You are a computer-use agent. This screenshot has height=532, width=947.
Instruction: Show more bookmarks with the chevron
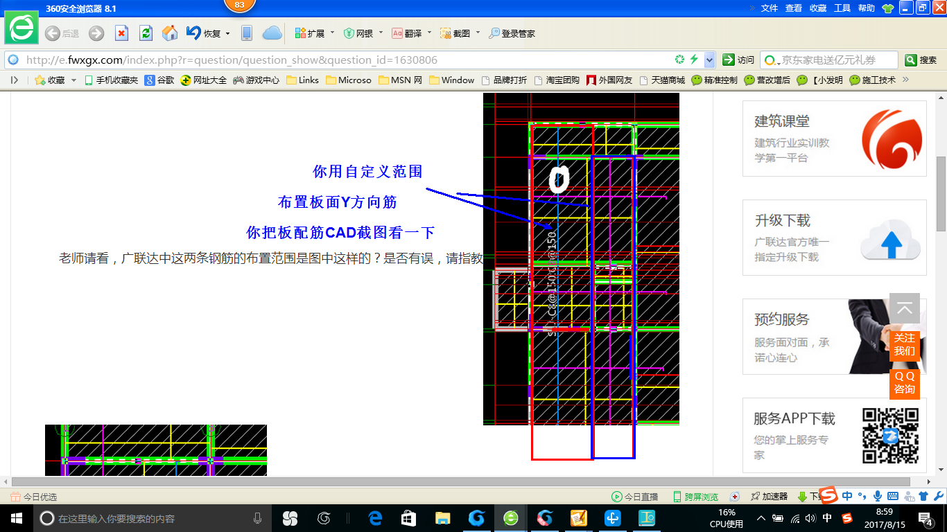tap(905, 80)
